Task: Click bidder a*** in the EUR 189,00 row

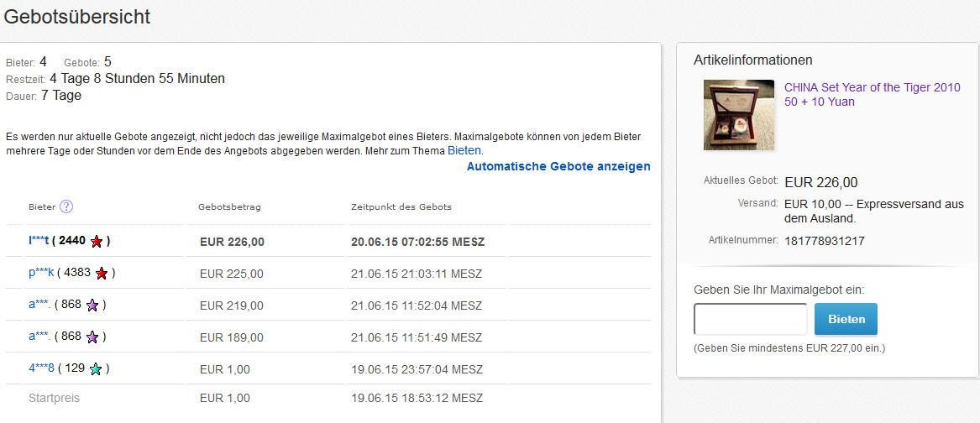Action: pos(39,337)
